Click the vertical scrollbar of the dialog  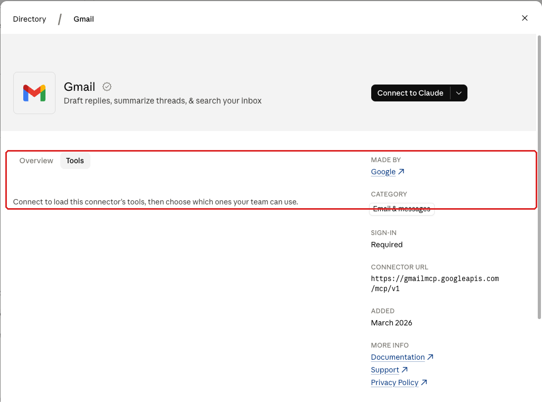[x=539, y=177]
